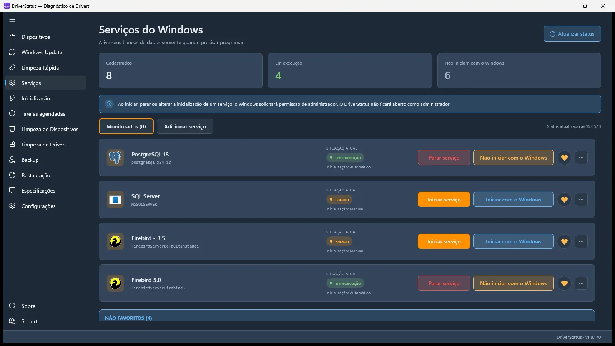The height and width of the screenshot is (346, 615).
Task: Click the Especificações monitor icon
Action: [12, 191]
